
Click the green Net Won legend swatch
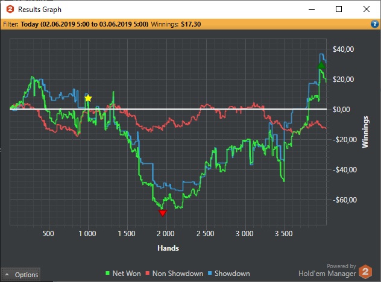108,273
